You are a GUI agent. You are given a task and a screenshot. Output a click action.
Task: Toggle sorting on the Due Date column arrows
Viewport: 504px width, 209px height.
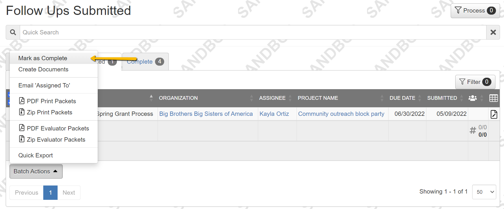click(x=420, y=98)
